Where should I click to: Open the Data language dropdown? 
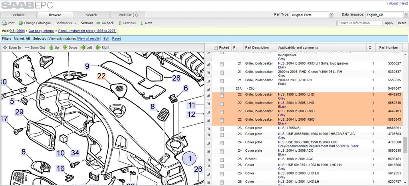(406, 15)
